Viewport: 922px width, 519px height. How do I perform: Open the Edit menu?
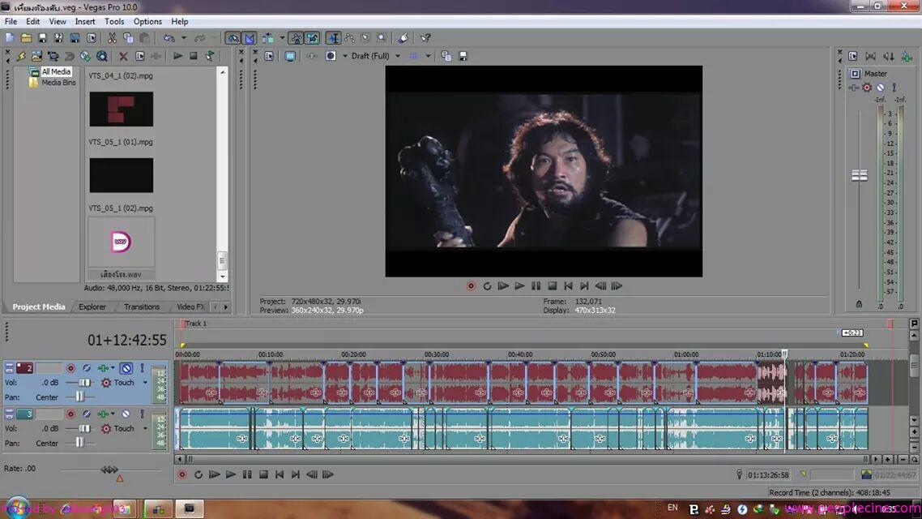coord(33,21)
